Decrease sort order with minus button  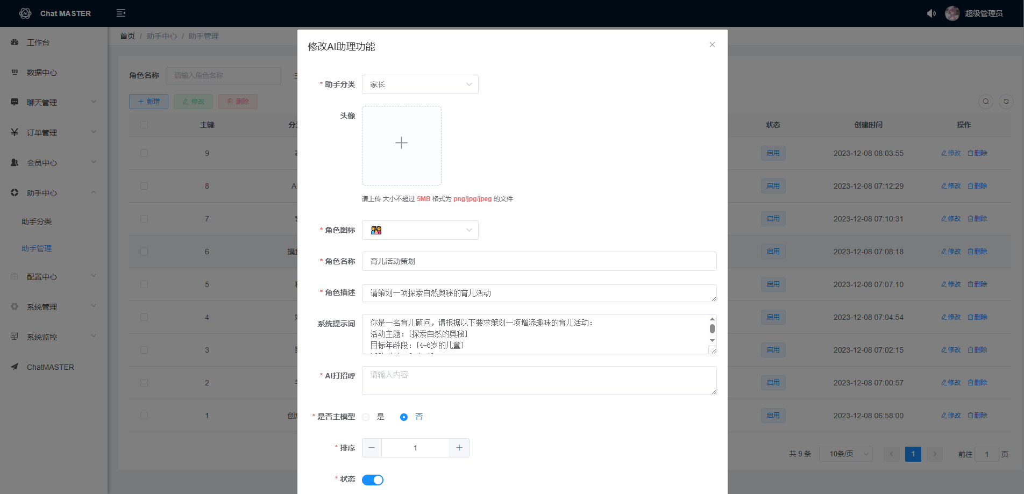(x=372, y=448)
